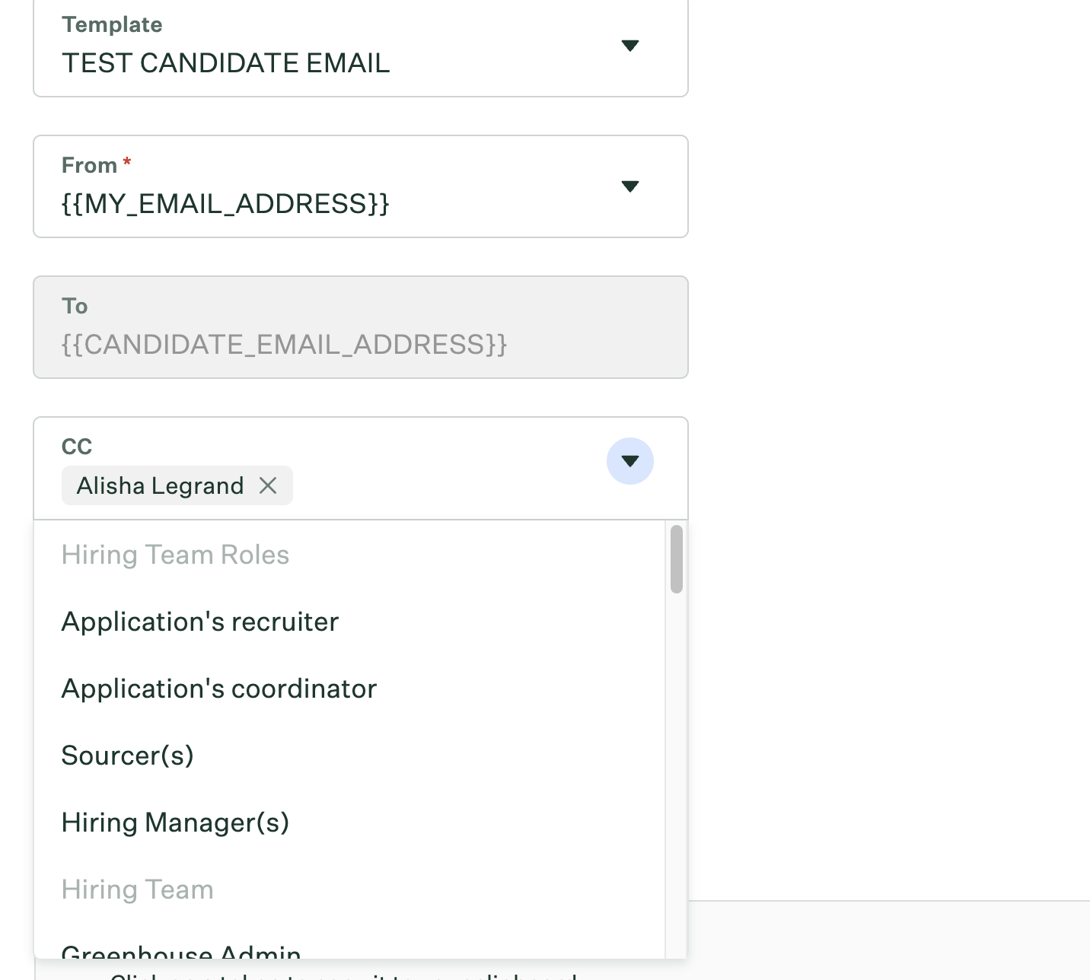The height and width of the screenshot is (980, 1090).
Task: Select Application's recruiter from the list
Action: pyautogui.click(x=199, y=622)
